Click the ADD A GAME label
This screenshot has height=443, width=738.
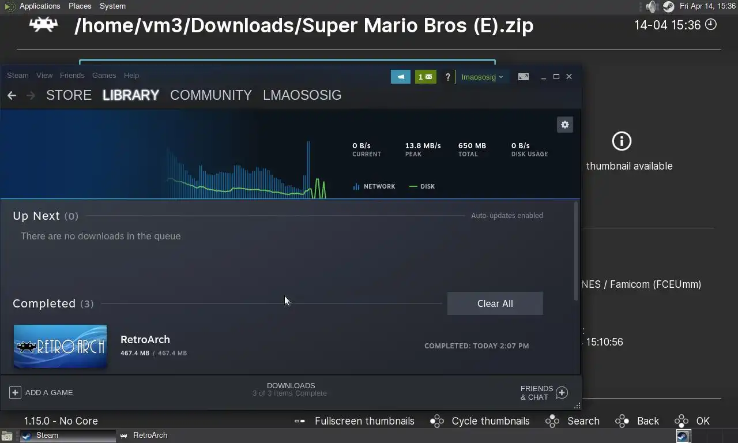click(x=49, y=393)
